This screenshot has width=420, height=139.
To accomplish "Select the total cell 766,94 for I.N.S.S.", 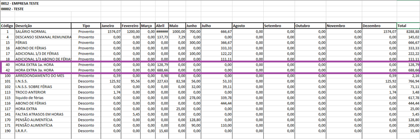I will [409, 81].
